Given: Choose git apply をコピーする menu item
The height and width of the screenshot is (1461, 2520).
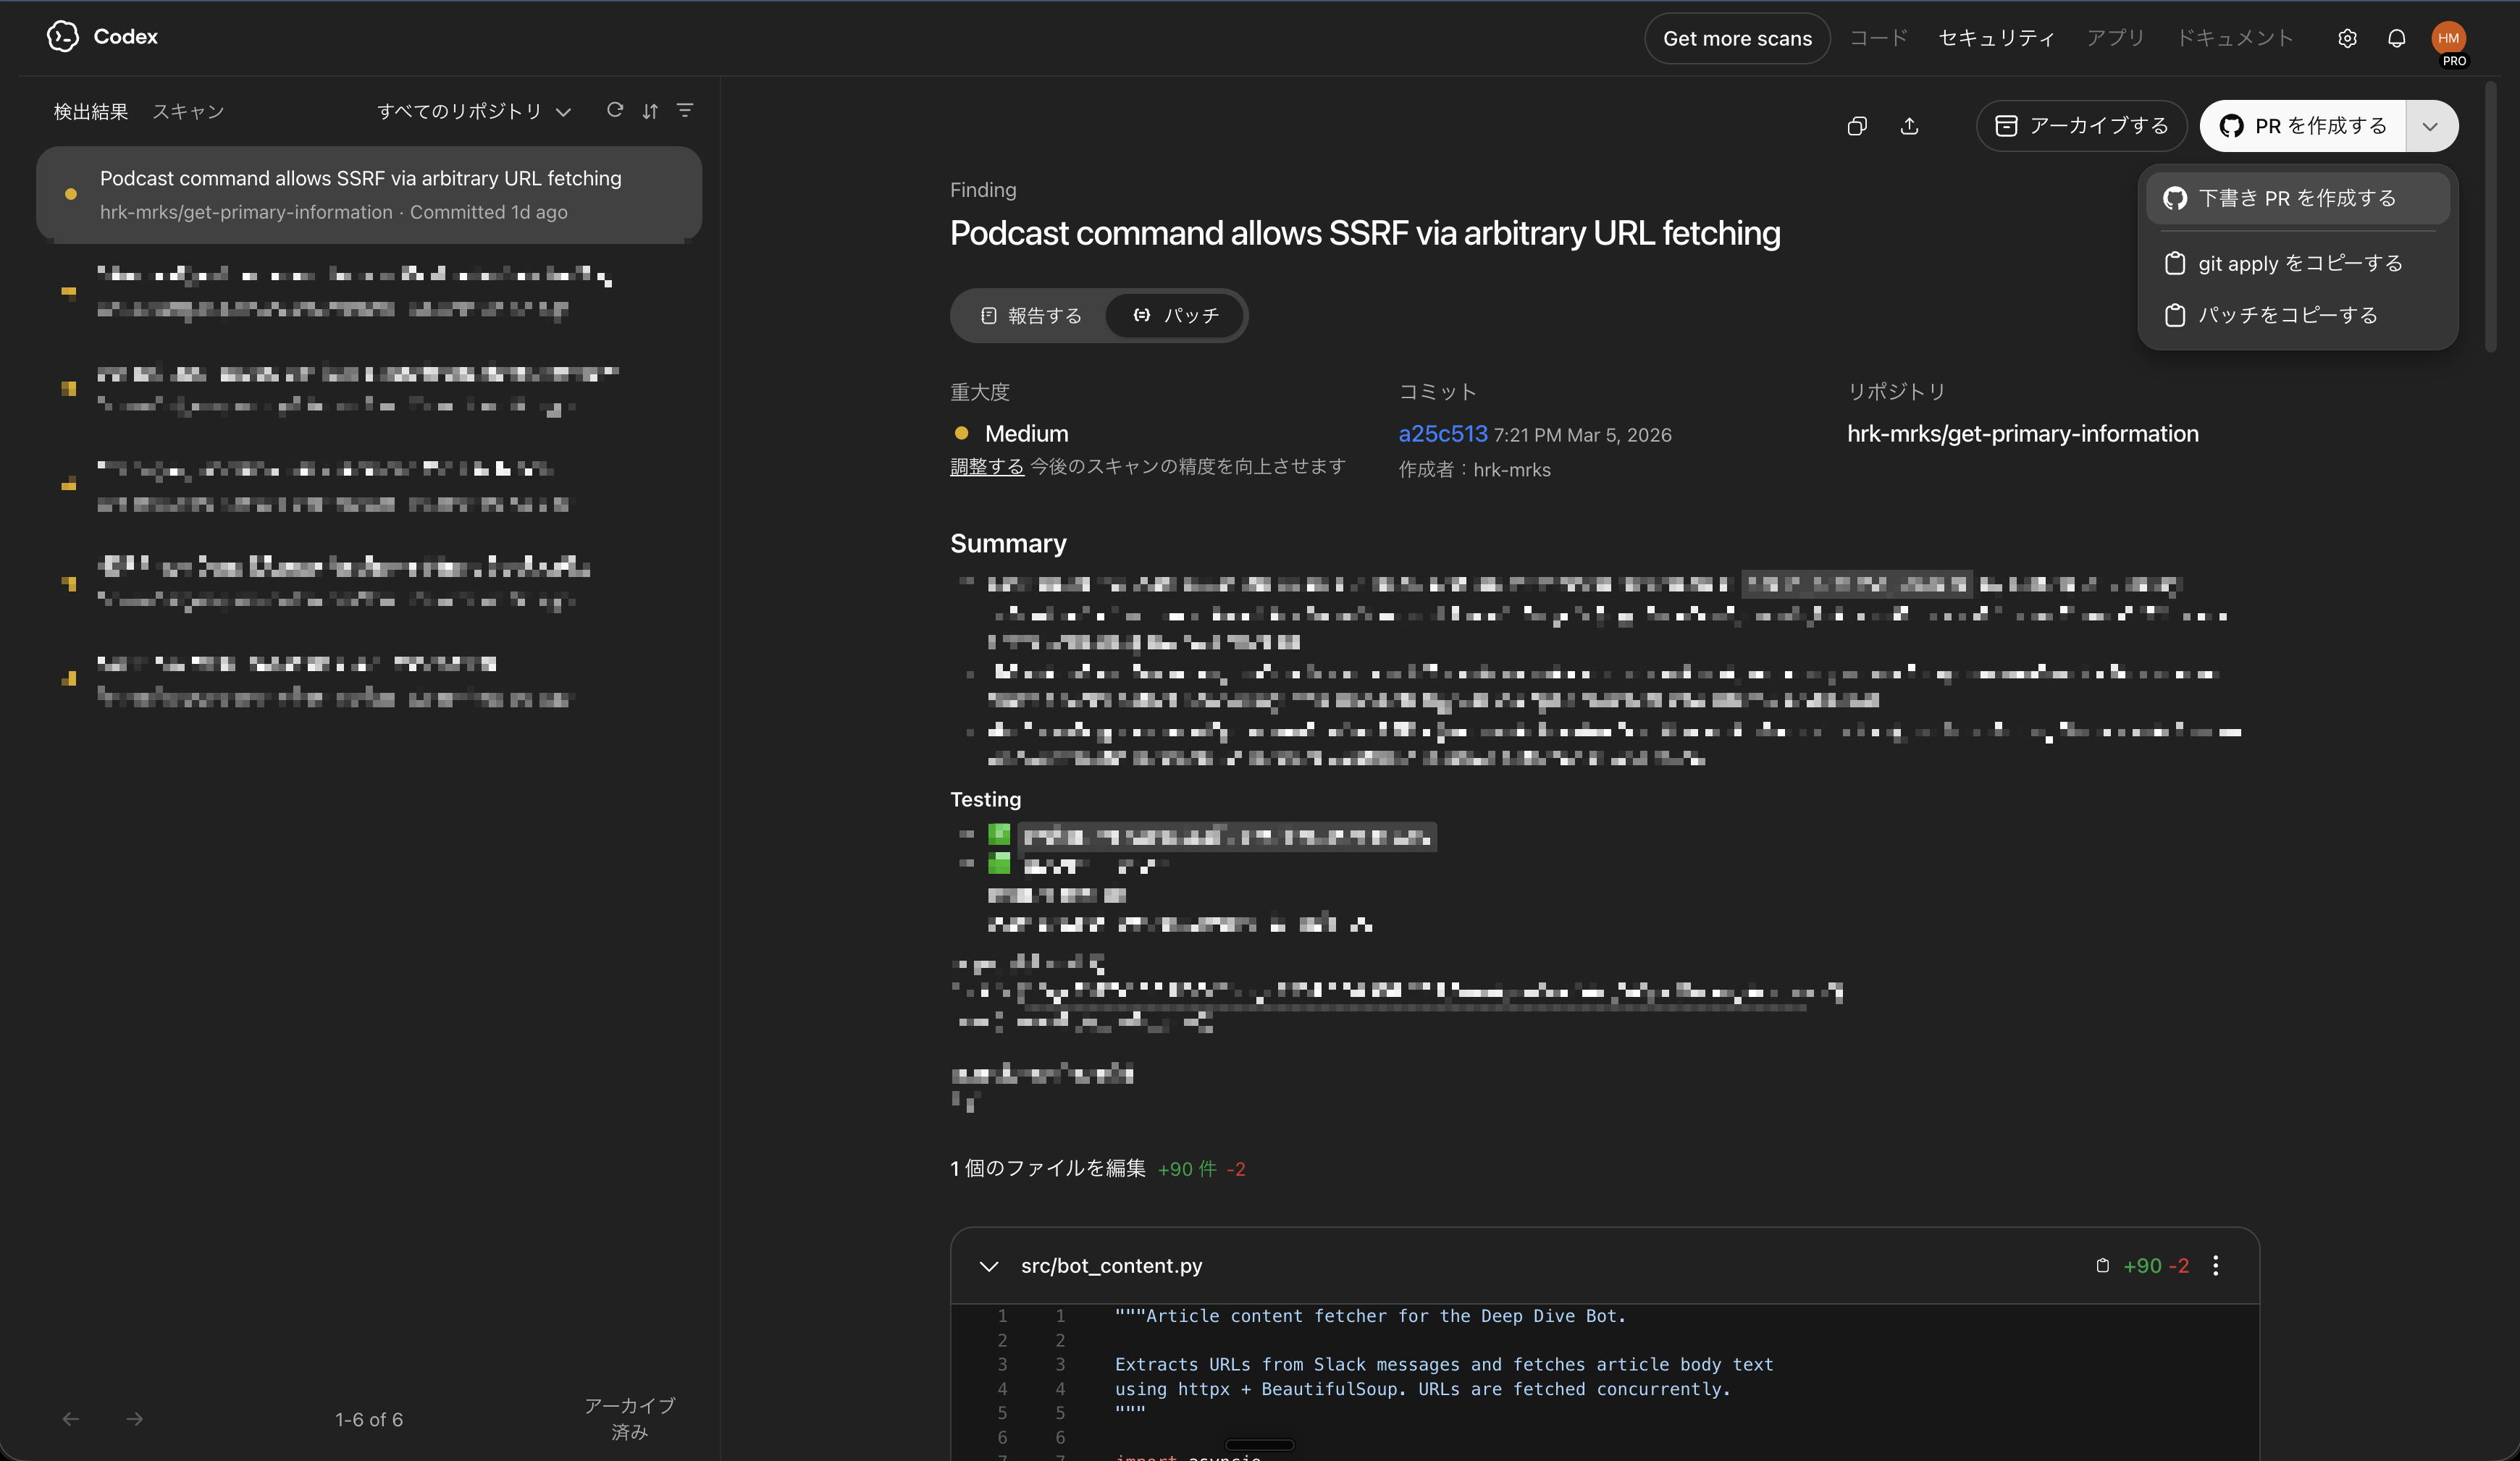Looking at the screenshot, I should [x=2299, y=264].
